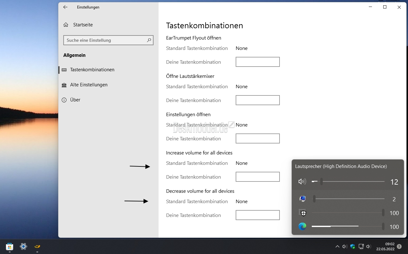Screen dimensions: 408x254
Task: Mute the app icon beside volume 2
Action: (x=302, y=199)
